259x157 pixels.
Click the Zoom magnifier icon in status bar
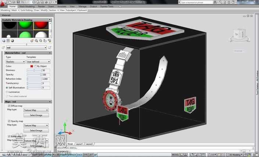click(x=195, y=155)
